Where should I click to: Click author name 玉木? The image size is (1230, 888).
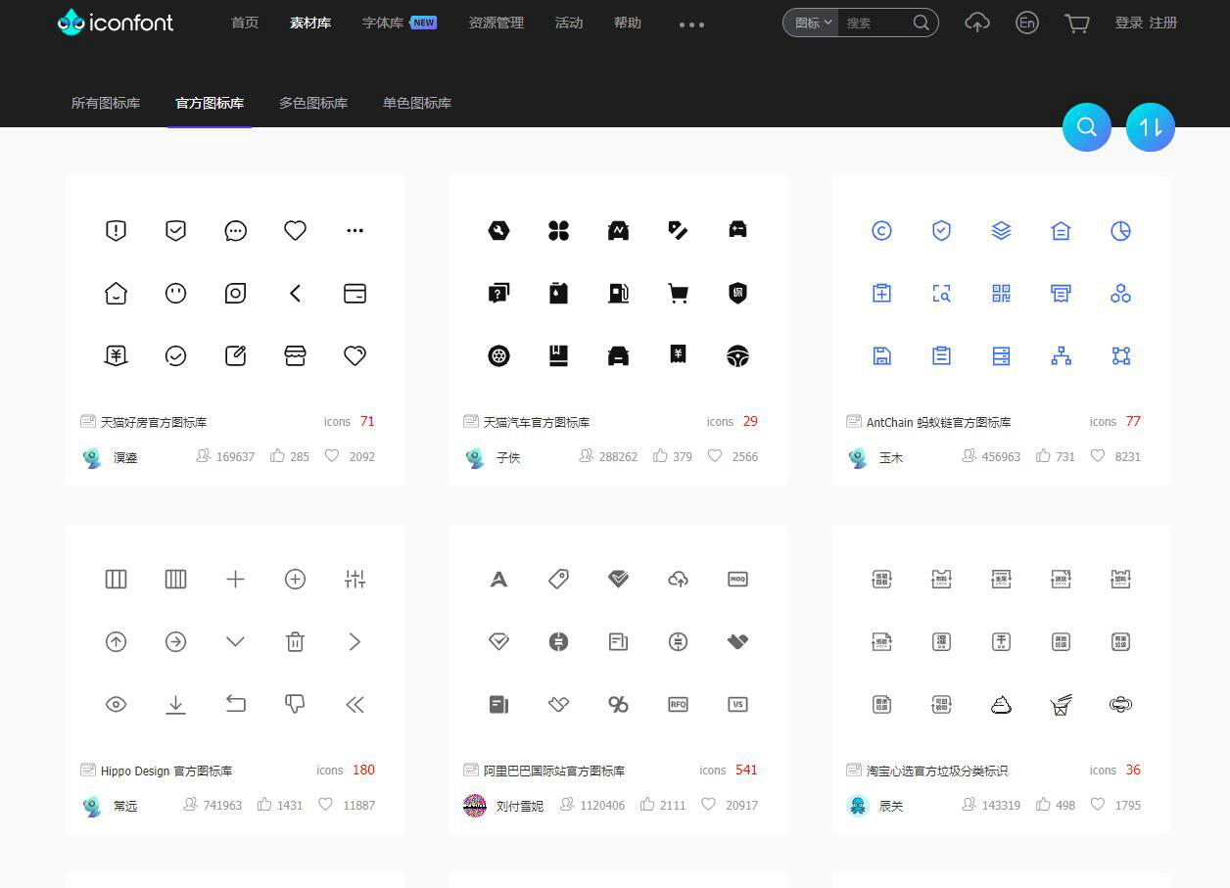(x=891, y=457)
